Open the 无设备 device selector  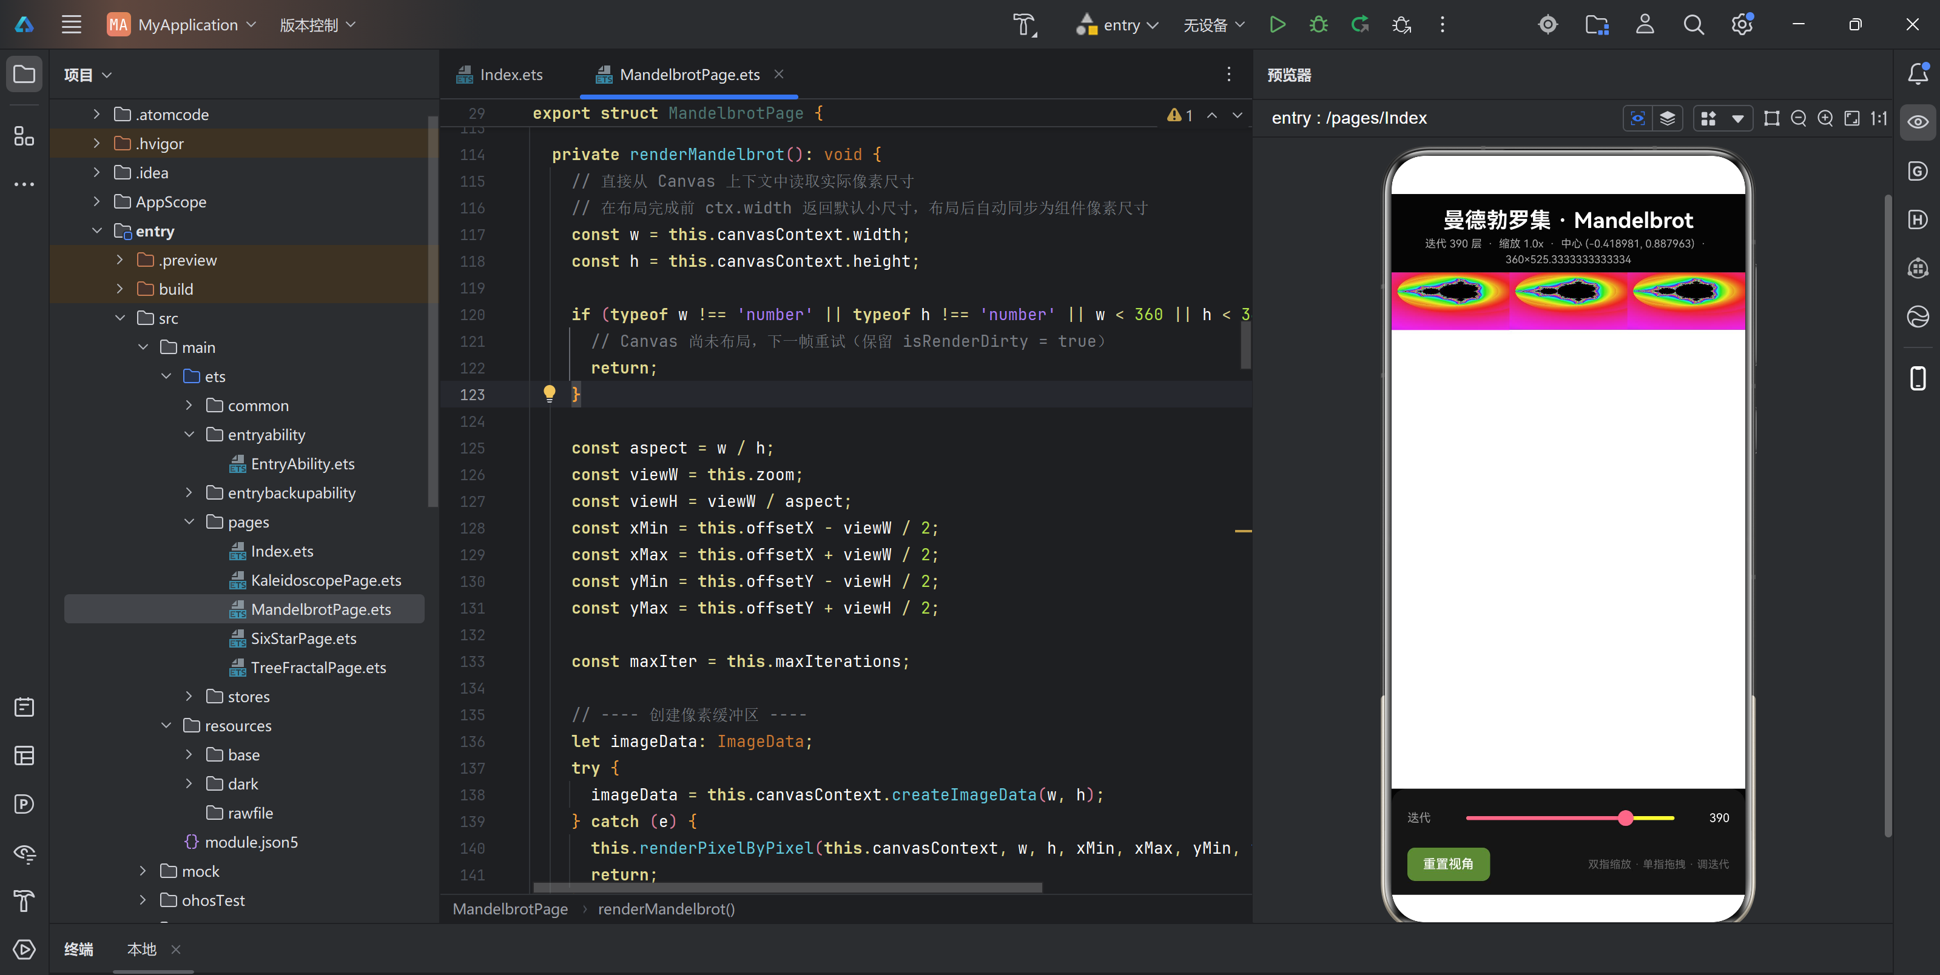pyautogui.click(x=1213, y=25)
